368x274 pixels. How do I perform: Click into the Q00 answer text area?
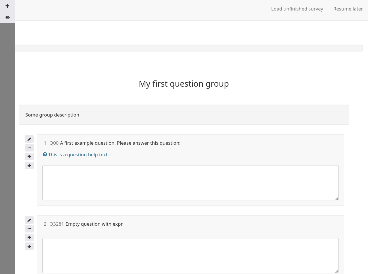click(x=190, y=182)
